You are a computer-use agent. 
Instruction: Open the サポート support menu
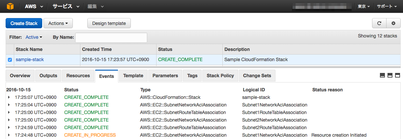pyautogui.click(x=387, y=6)
